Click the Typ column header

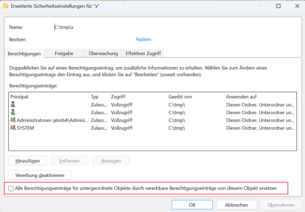pos(99,97)
